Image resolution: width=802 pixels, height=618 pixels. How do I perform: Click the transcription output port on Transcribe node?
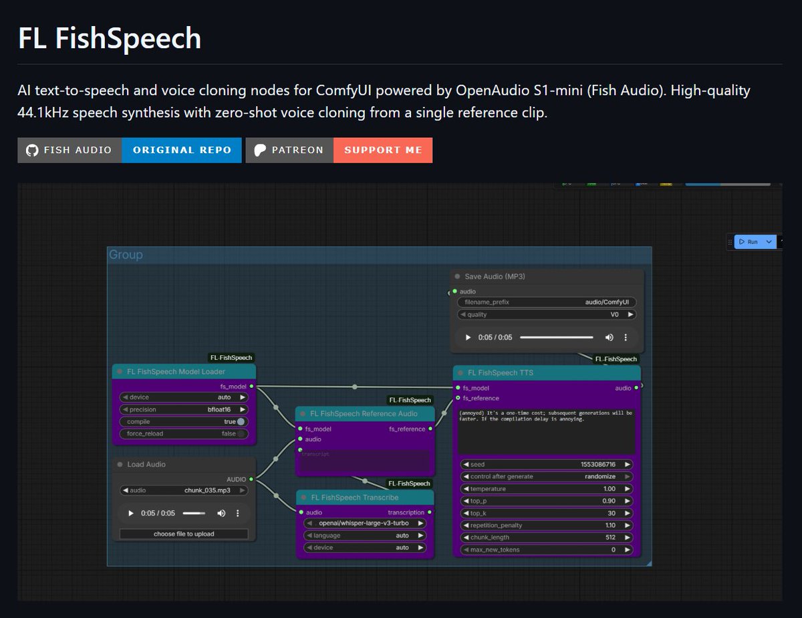429,512
